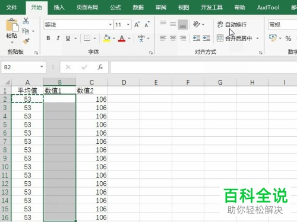Click inside the formula bar input
Viewport: 297px width, 222px height.
tap(204, 67)
